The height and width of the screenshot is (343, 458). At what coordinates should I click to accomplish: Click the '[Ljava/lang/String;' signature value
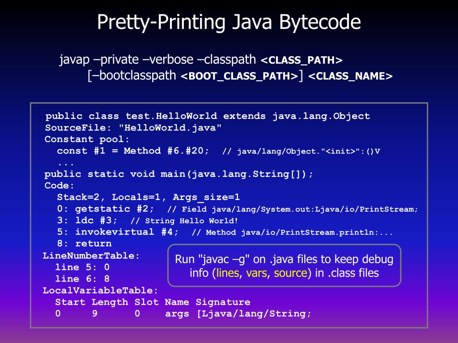254,314
